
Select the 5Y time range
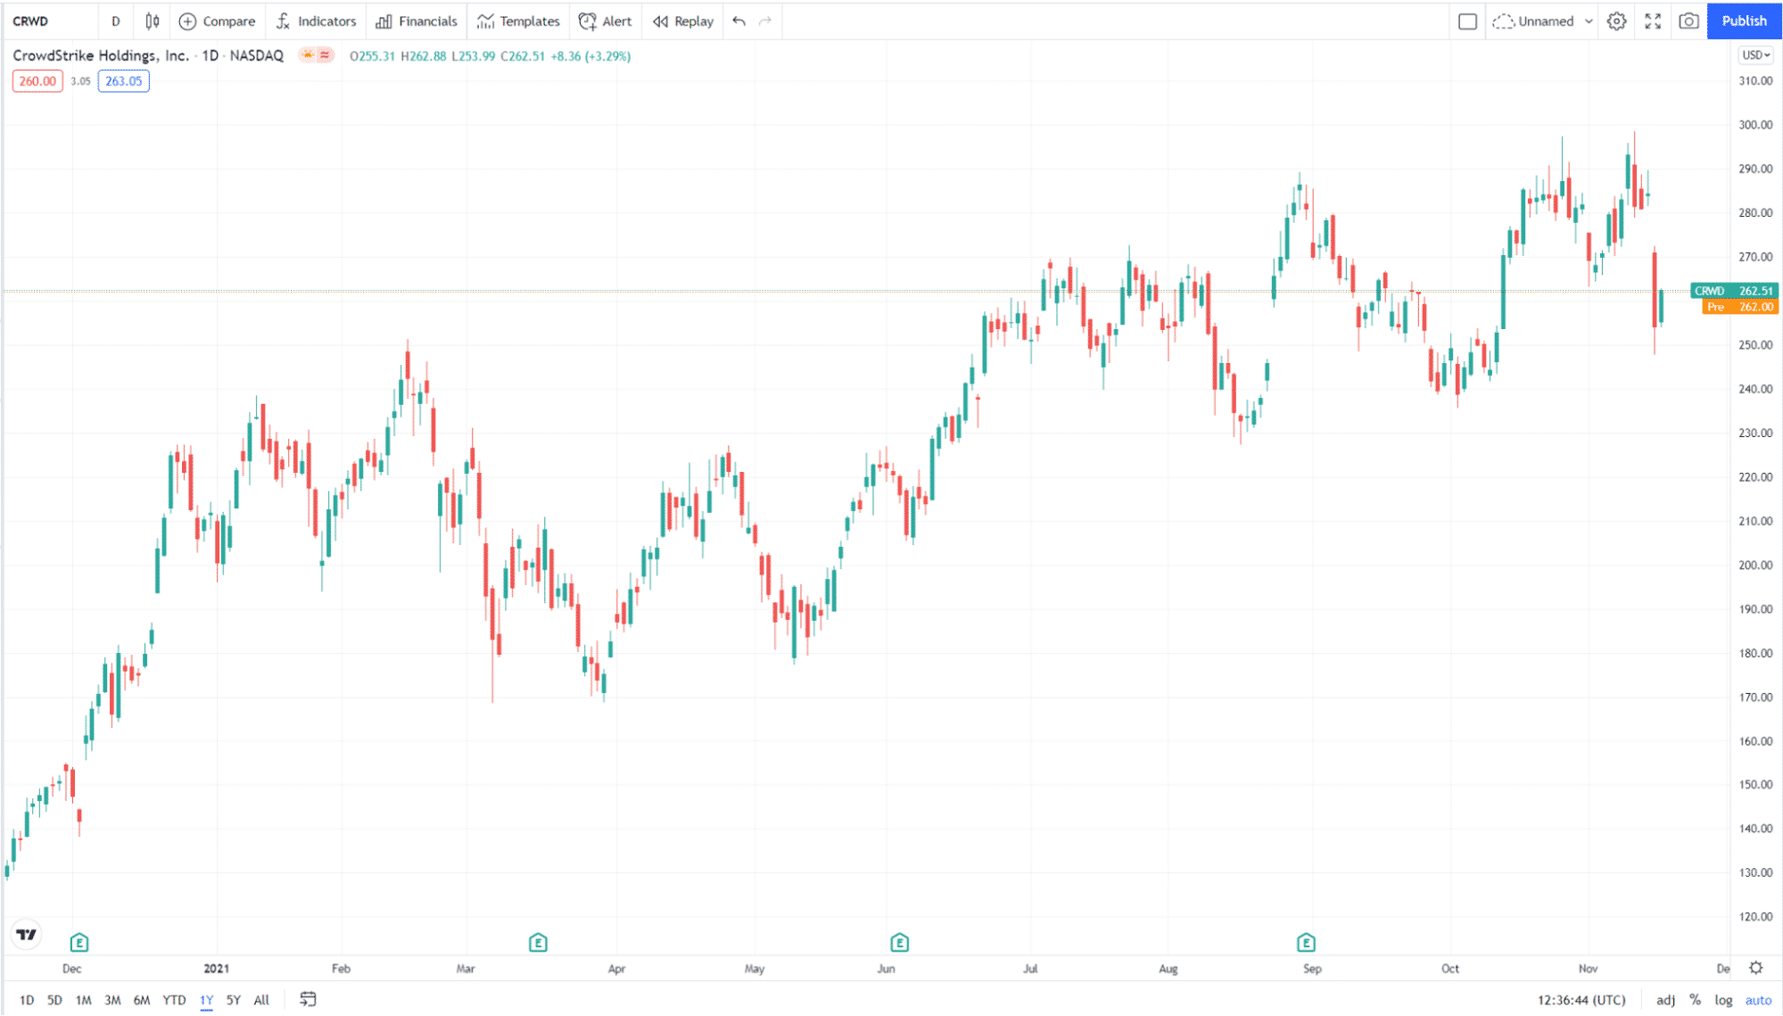point(233,1000)
